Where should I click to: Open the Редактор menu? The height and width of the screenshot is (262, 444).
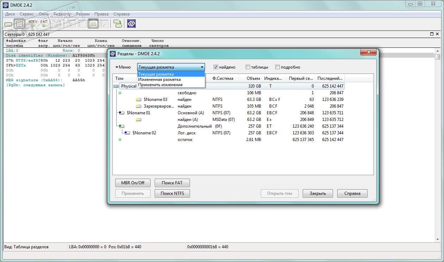(62, 14)
